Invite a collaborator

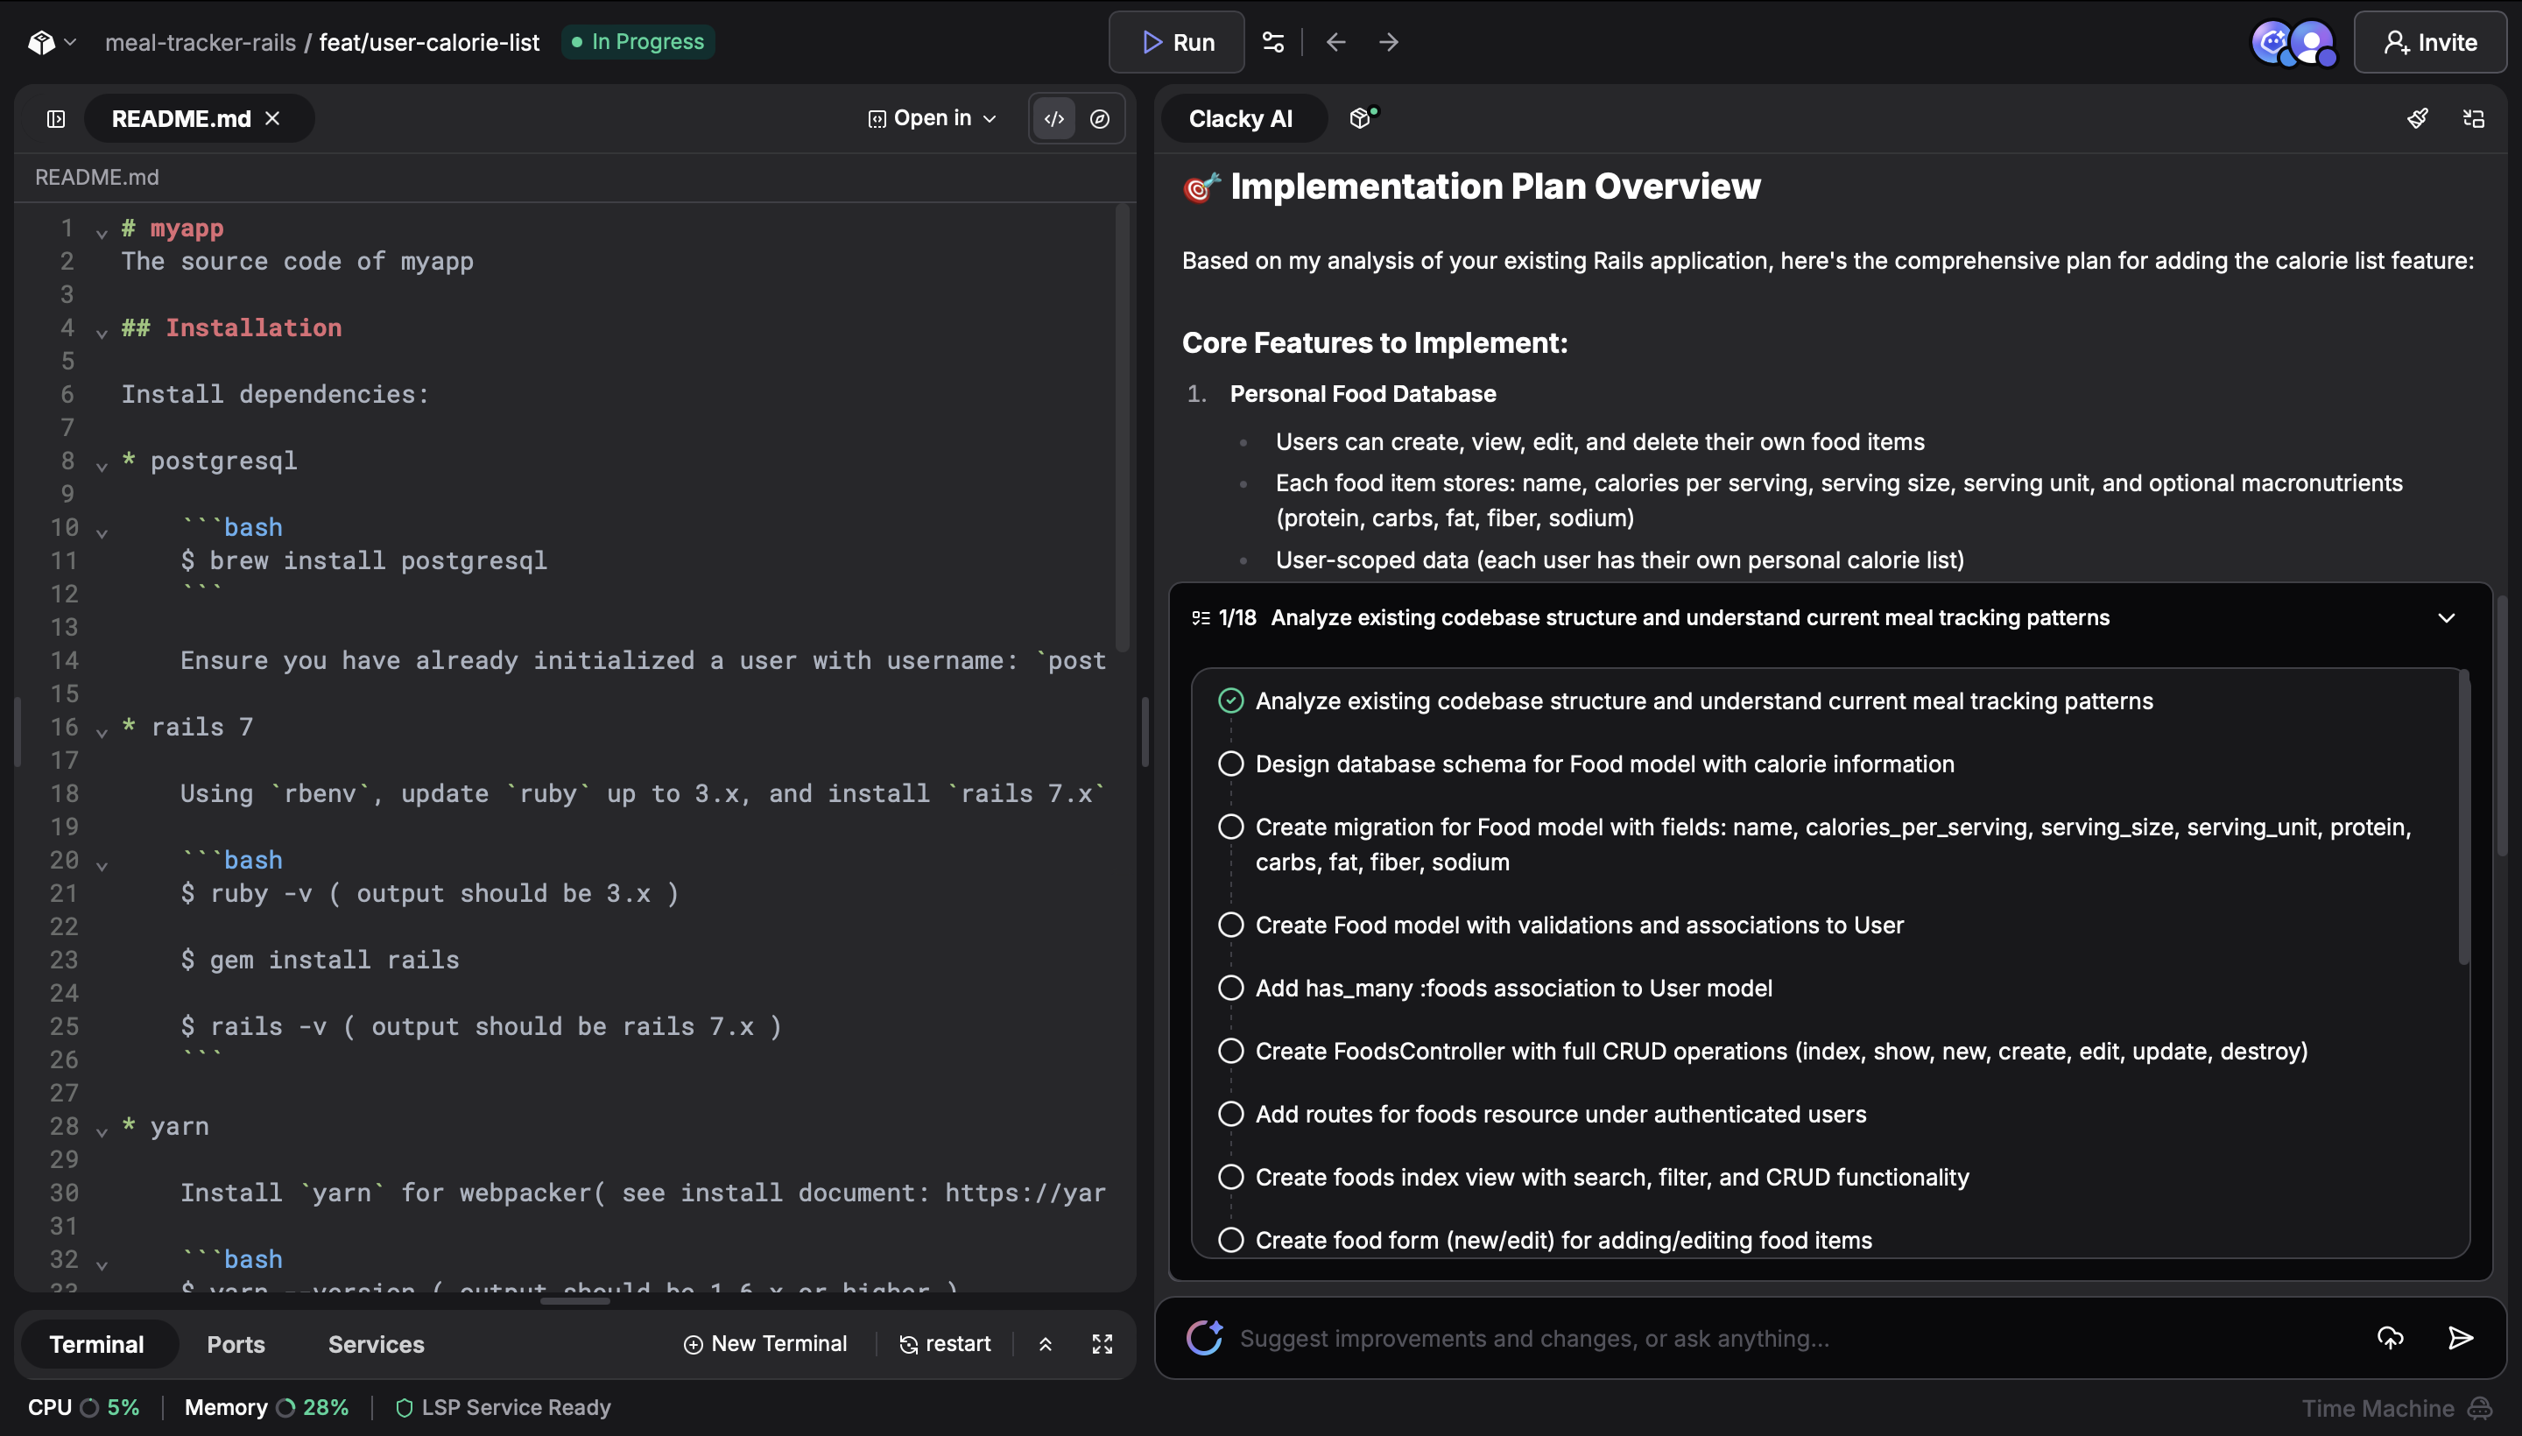click(x=2430, y=42)
